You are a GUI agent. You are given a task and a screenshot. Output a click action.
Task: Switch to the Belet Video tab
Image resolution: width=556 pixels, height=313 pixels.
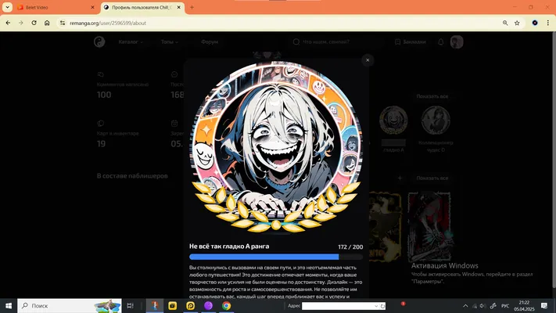[x=56, y=7]
